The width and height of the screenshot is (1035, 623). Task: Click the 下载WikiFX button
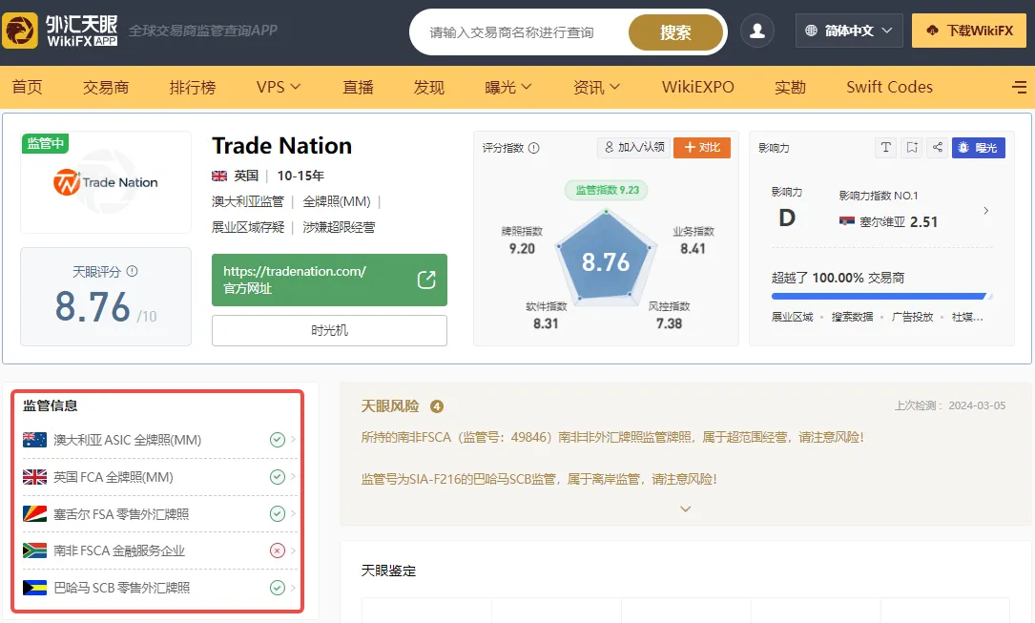(969, 31)
